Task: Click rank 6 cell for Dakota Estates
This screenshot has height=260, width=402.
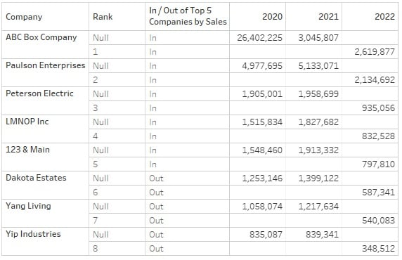Action: [96, 193]
